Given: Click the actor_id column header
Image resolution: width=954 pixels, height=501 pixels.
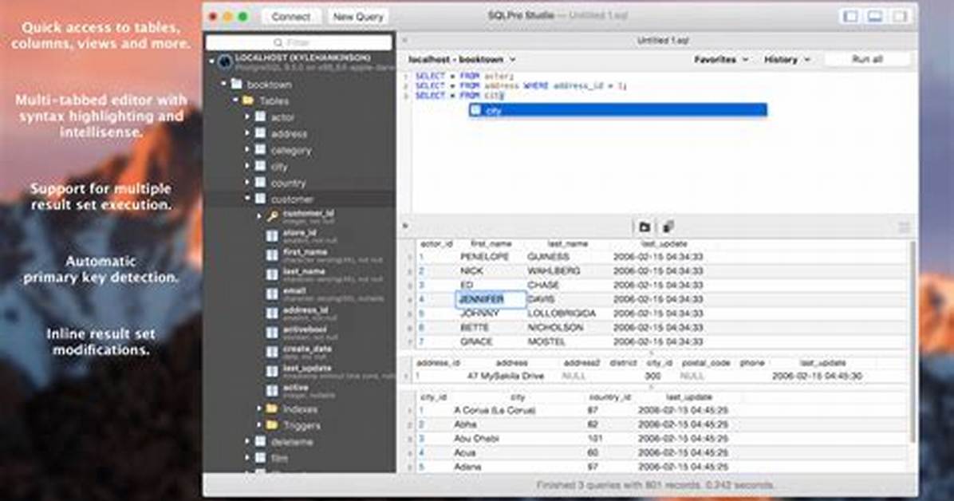Looking at the screenshot, I should point(436,243).
